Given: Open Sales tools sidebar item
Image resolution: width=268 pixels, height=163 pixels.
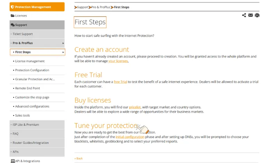Looking at the screenshot, I should pos(37,116).
